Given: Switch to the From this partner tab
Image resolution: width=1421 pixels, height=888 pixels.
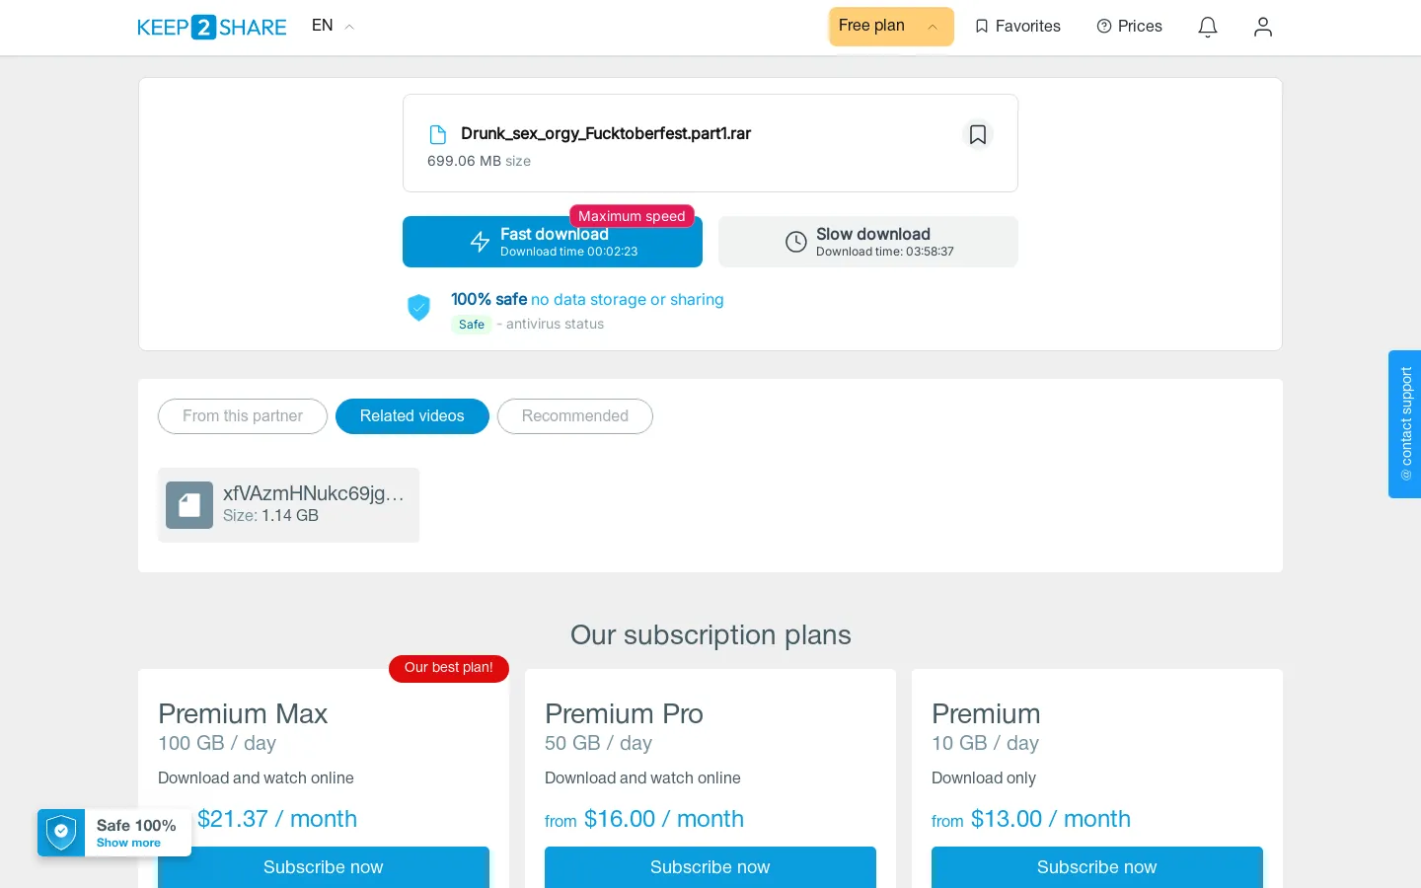Looking at the screenshot, I should click(243, 416).
